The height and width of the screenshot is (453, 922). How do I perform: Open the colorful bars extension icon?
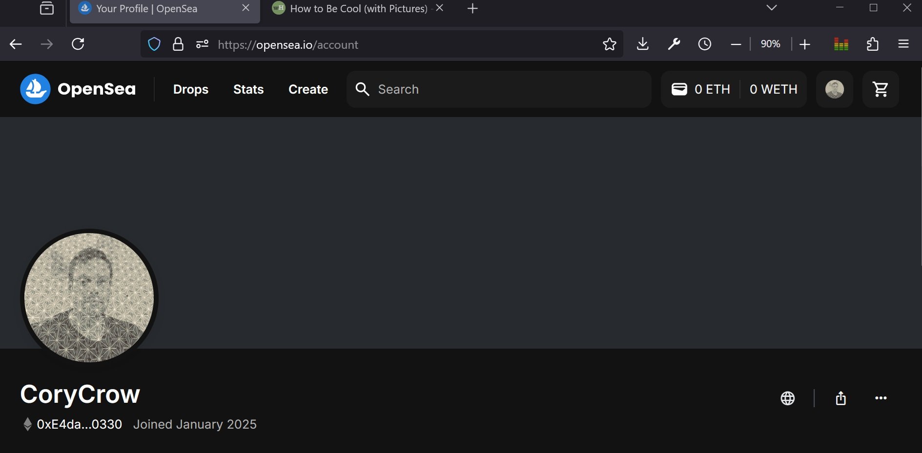[x=841, y=44]
